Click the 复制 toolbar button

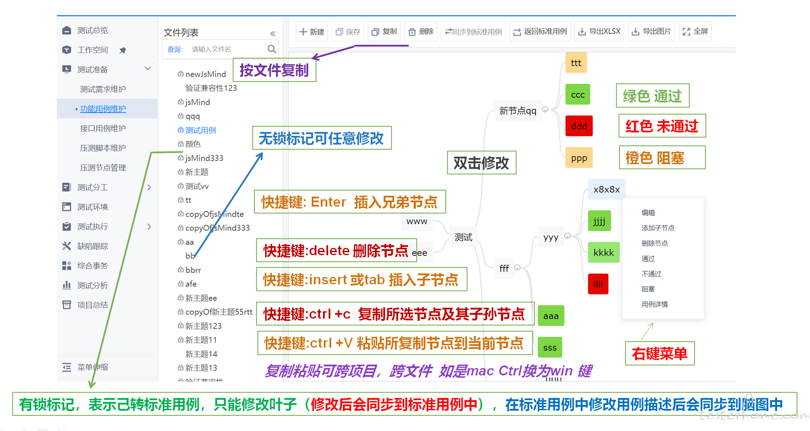tap(384, 32)
